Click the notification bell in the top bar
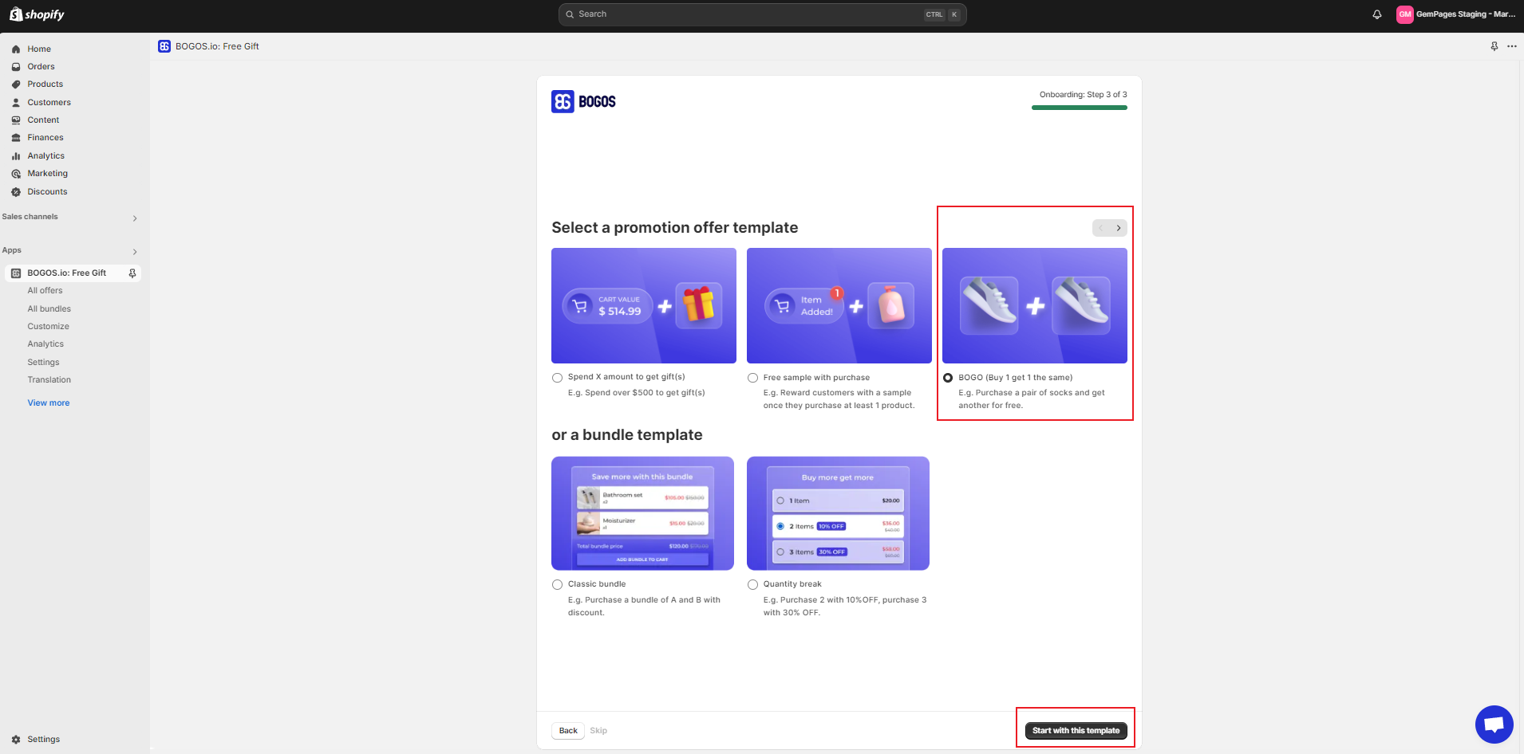The image size is (1524, 754). tap(1376, 14)
